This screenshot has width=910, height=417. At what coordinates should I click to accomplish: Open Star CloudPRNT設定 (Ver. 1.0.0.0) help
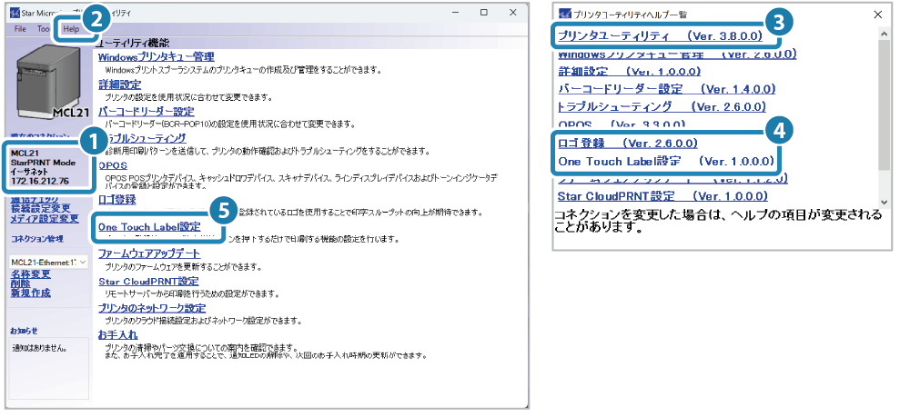click(x=662, y=195)
